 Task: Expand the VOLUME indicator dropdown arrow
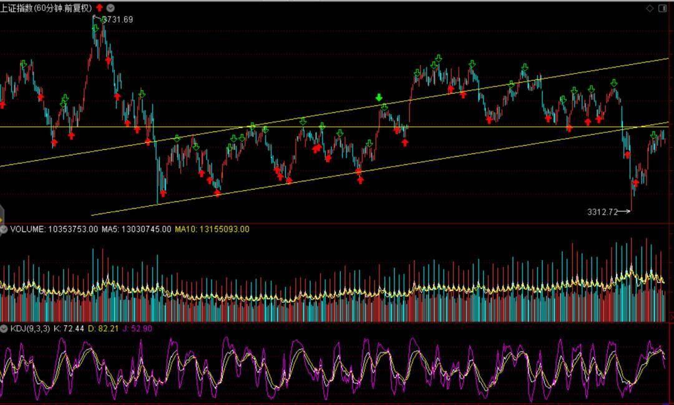tap(4, 229)
